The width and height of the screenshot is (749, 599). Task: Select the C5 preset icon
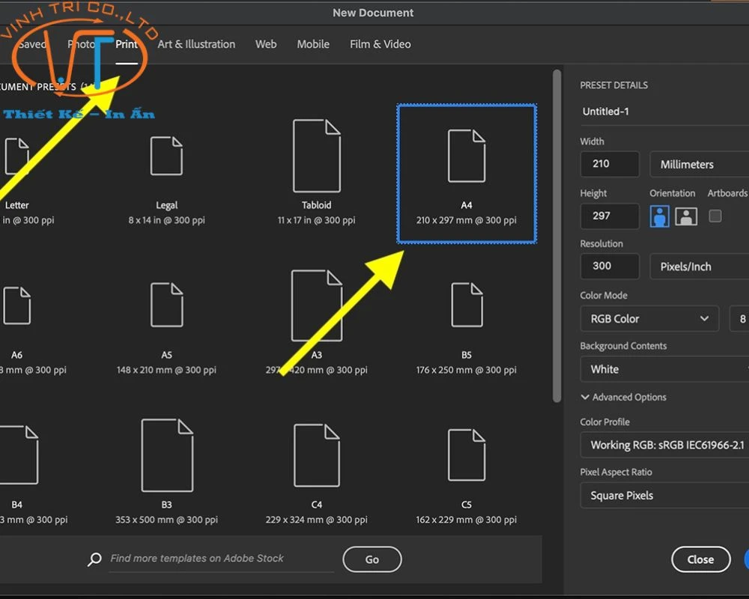click(x=467, y=454)
